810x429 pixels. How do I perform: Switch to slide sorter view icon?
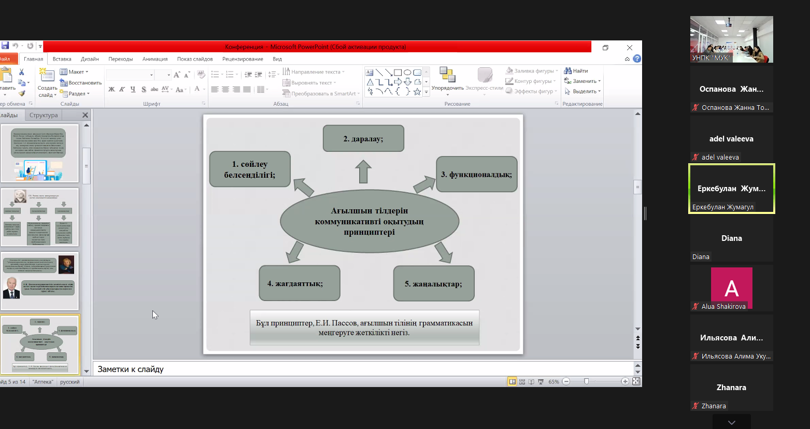click(x=522, y=382)
